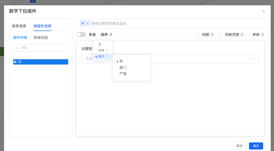The width and height of the screenshot is (274, 151).
Task: Click the 取消 button
Action: pos(239,146)
